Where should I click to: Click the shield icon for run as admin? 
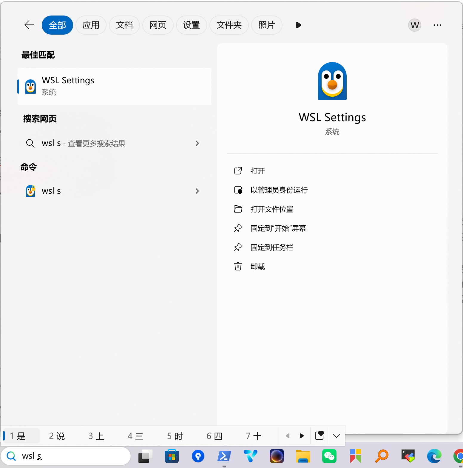(x=238, y=190)
